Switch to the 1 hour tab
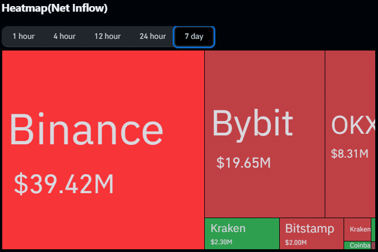Viewport: 378px width, 252px height. tap(24, 37)
